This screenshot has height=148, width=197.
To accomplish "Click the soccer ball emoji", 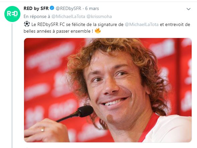I will (x=27, y=24).
